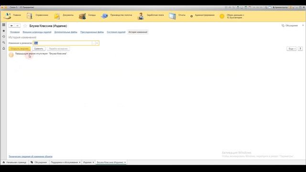The width and height of the screenshot is (306, 172).
Task: Open Notifications bell icon in sidebar
Action: coord(4,48)
